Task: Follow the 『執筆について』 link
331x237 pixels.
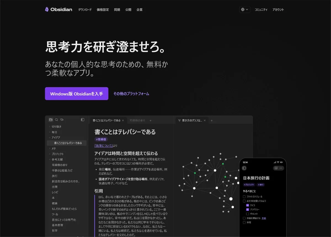Action: [x=103, y=146]
